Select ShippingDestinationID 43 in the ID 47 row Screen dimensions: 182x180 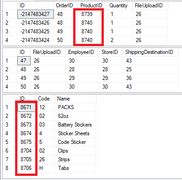click(150, 61)
